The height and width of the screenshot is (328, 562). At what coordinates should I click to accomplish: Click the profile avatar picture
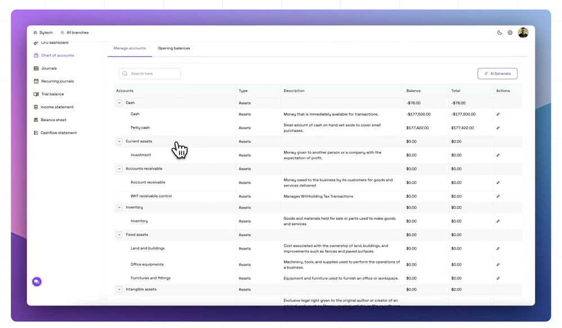point(523,32)
